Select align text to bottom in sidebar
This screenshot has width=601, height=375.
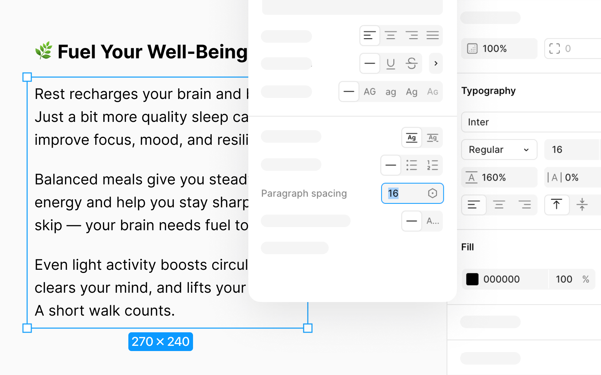coord(583,205)
